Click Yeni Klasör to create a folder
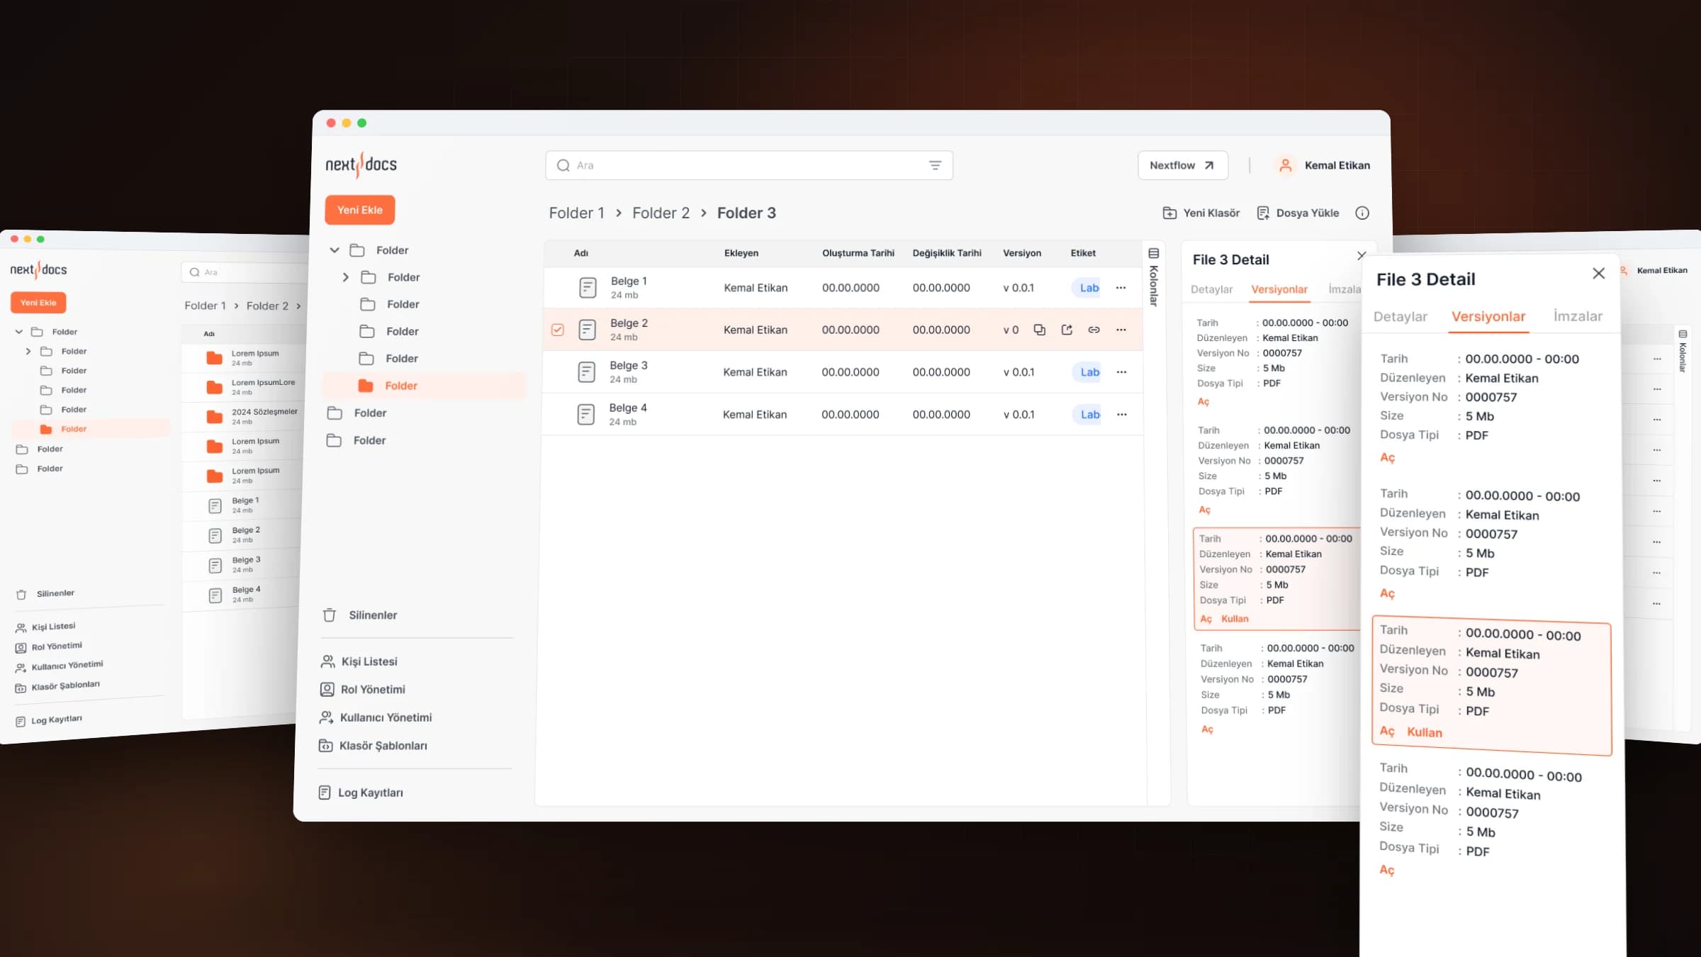Image resolution: width=1701 pixels, height=957 pixels. 1201,213
